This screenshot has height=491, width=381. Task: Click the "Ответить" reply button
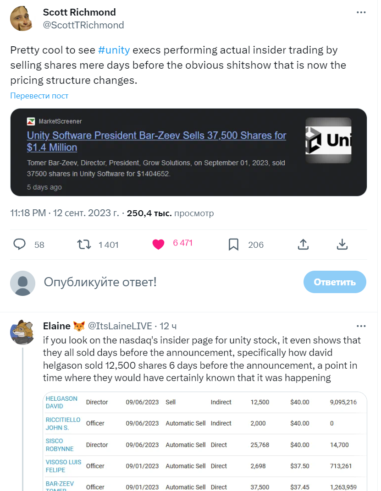[335, 282]
